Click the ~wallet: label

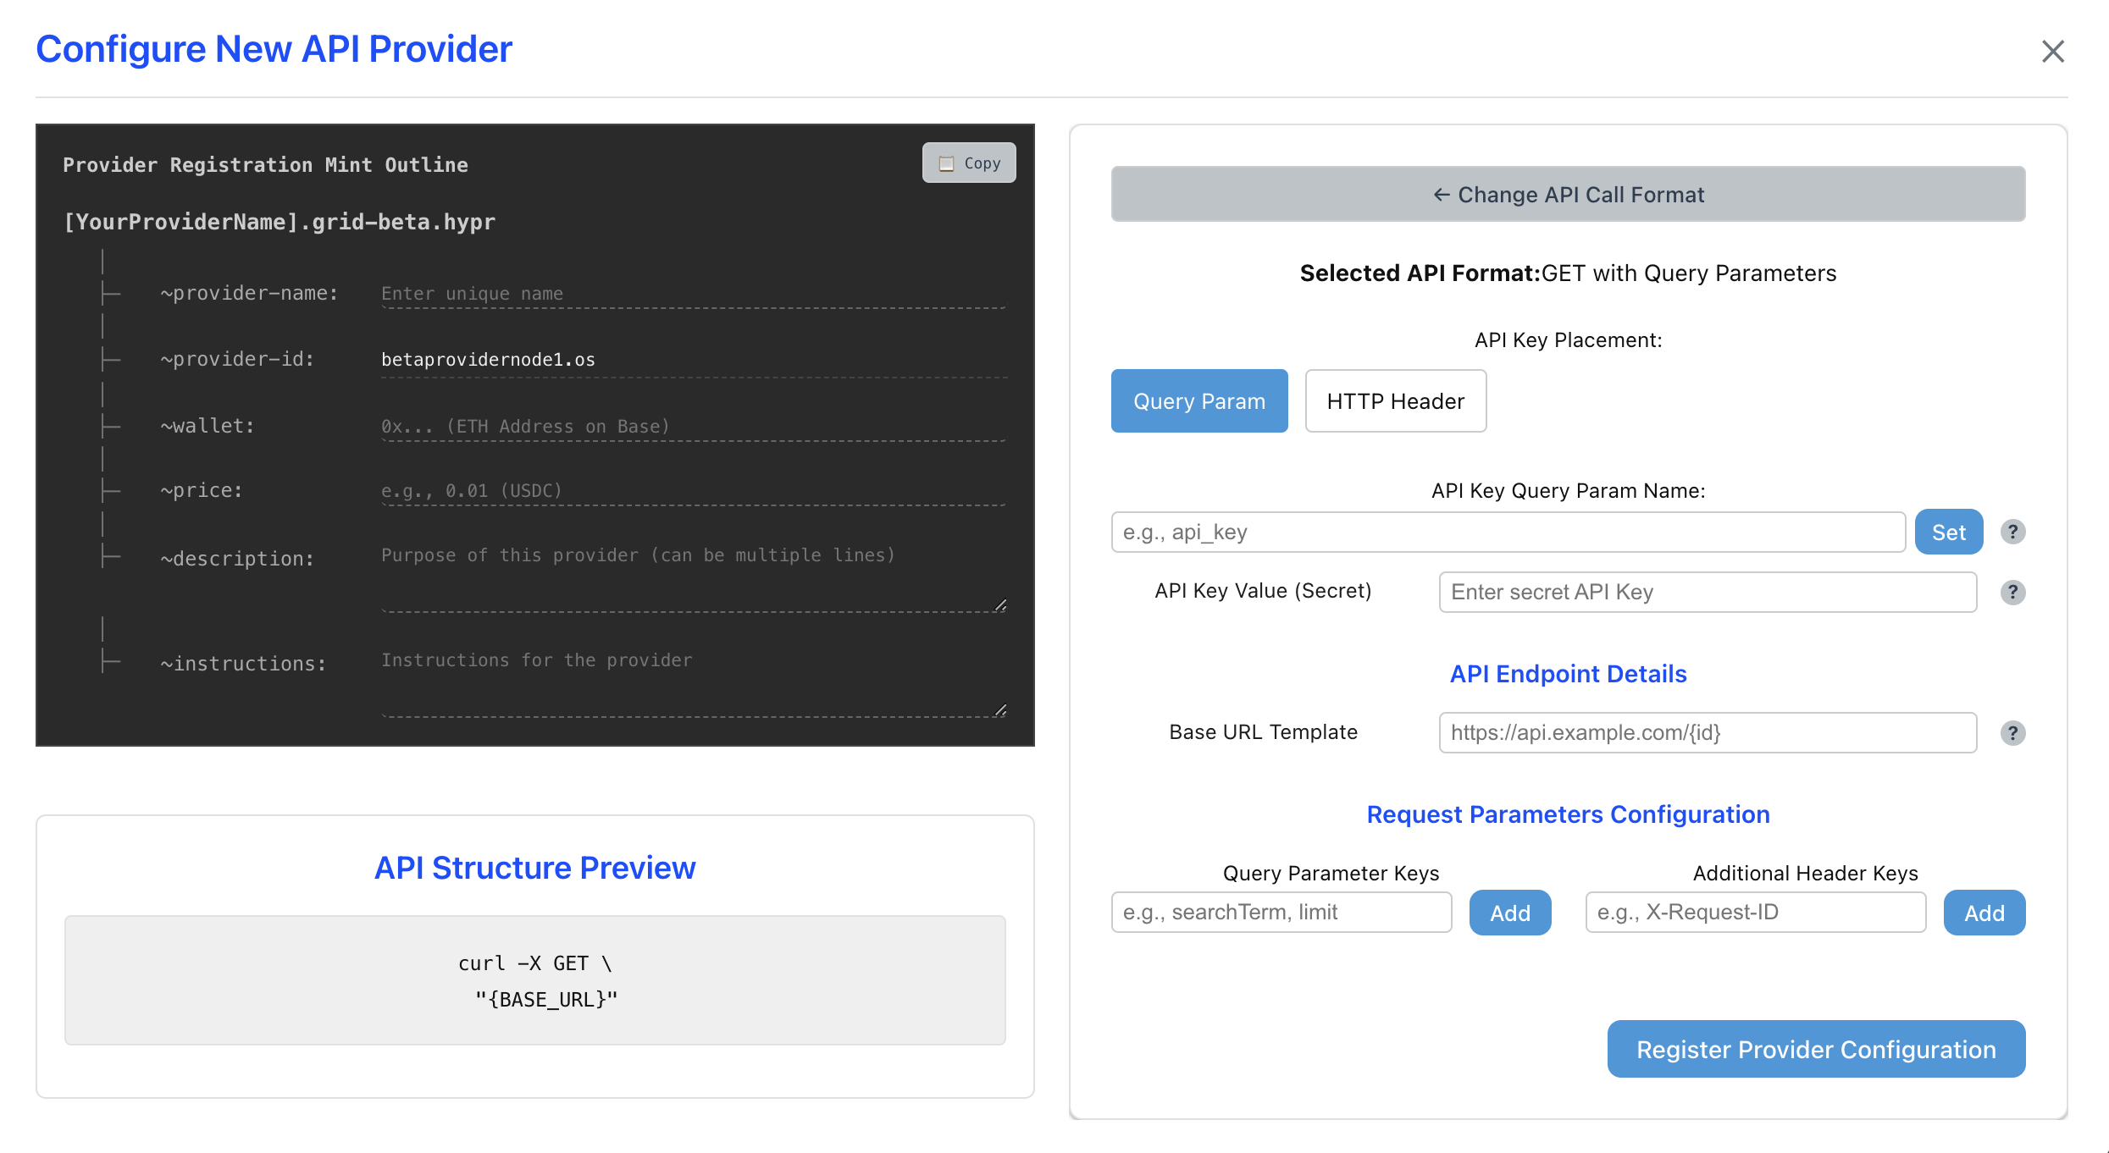pyautogui.click(x=208, y=426)
